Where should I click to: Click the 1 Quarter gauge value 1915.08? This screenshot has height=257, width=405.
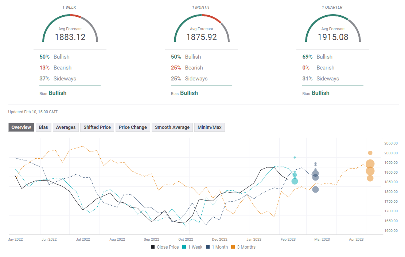click(x=332, y=37)
